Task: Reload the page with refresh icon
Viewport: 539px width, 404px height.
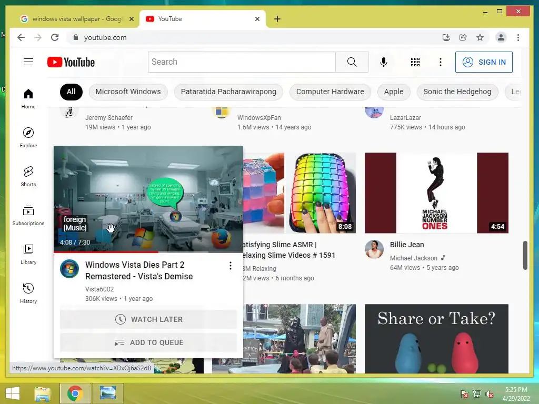Action: click(x=55, y=37)
